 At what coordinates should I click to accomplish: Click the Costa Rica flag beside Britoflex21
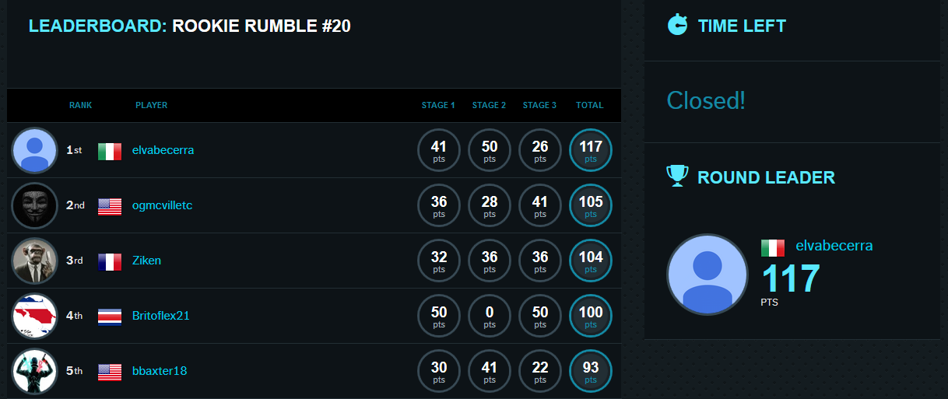[x=110, y=317]
